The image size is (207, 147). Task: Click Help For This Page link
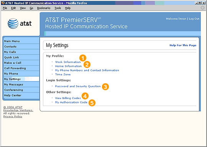pos(183,45)
